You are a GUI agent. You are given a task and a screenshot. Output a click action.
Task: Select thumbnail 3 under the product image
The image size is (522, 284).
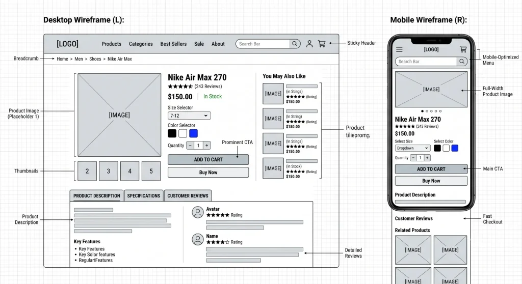tap(109, 171)
